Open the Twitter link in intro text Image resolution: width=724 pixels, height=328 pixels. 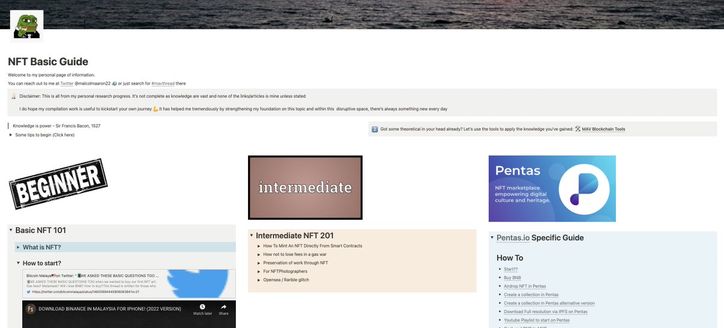tap(67, 83)
